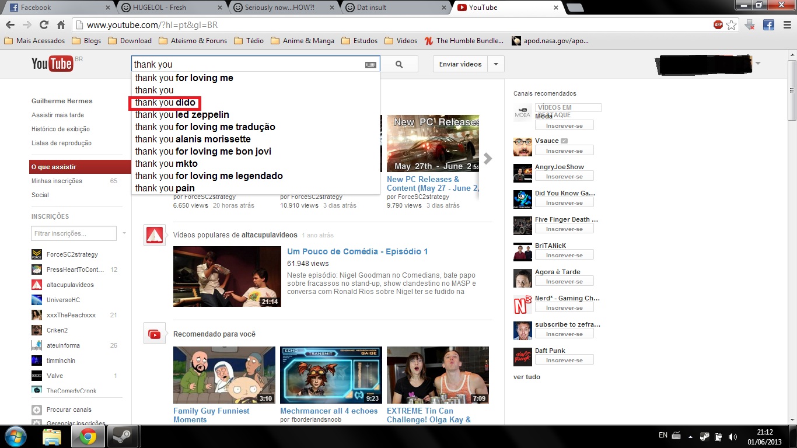The image size is (797, 448).
Task: Open the New PC Releases video thumbnail
Action: 433,143
